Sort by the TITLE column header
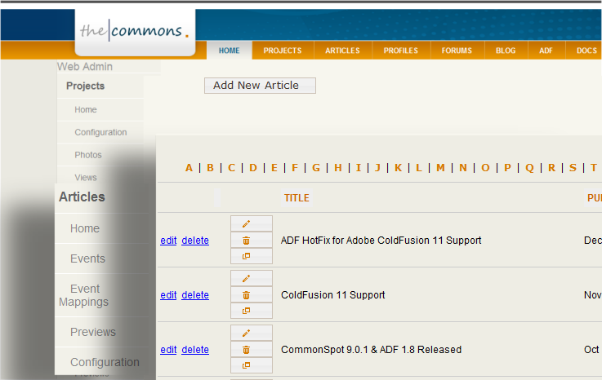The width and height of the screenshot is (602, 380). pyautogui.click(x=297, y=198)
